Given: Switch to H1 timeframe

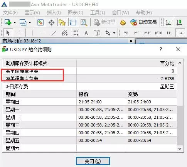Looking at the screenshot, I should [169, 33].
